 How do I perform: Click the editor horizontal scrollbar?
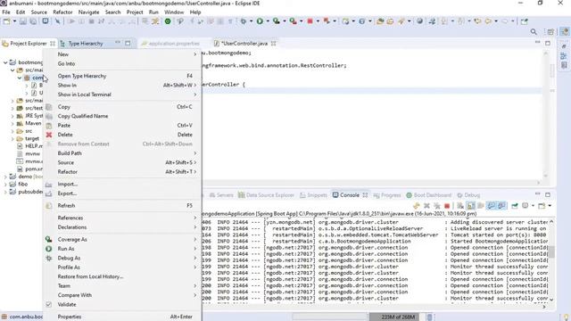click(x=371, y=182)
